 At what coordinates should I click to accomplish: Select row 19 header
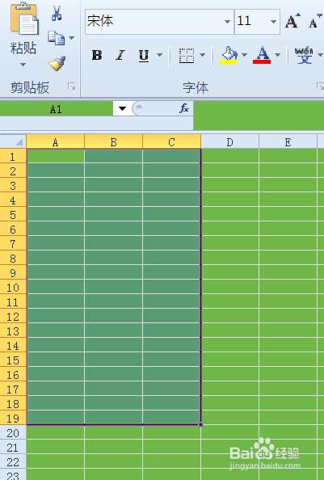tap(13, 418)
